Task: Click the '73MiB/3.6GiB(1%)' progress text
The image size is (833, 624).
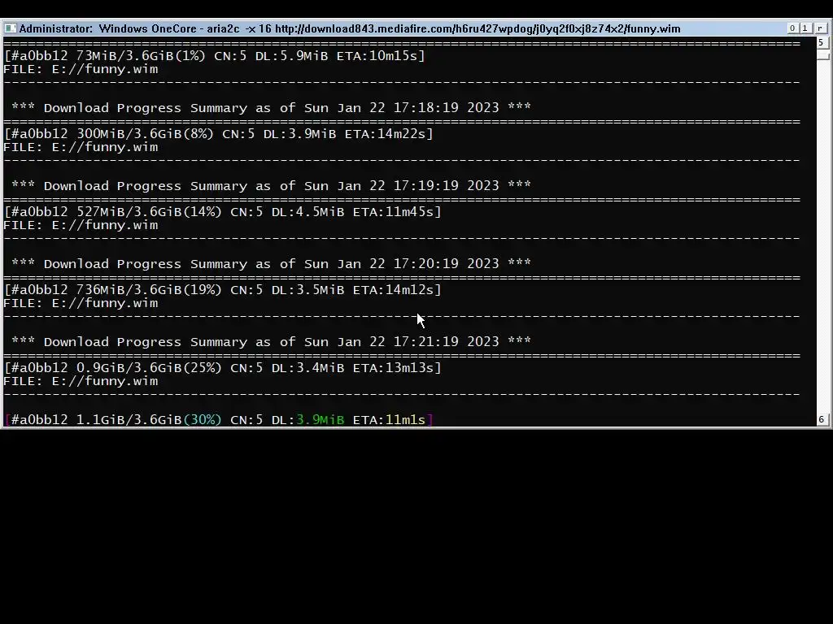Action: click(x=141, y=56)
